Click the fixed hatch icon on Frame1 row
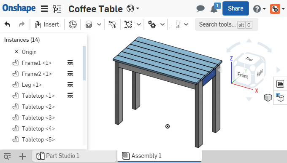Viewport: 287px width, 163px height. 70,62
